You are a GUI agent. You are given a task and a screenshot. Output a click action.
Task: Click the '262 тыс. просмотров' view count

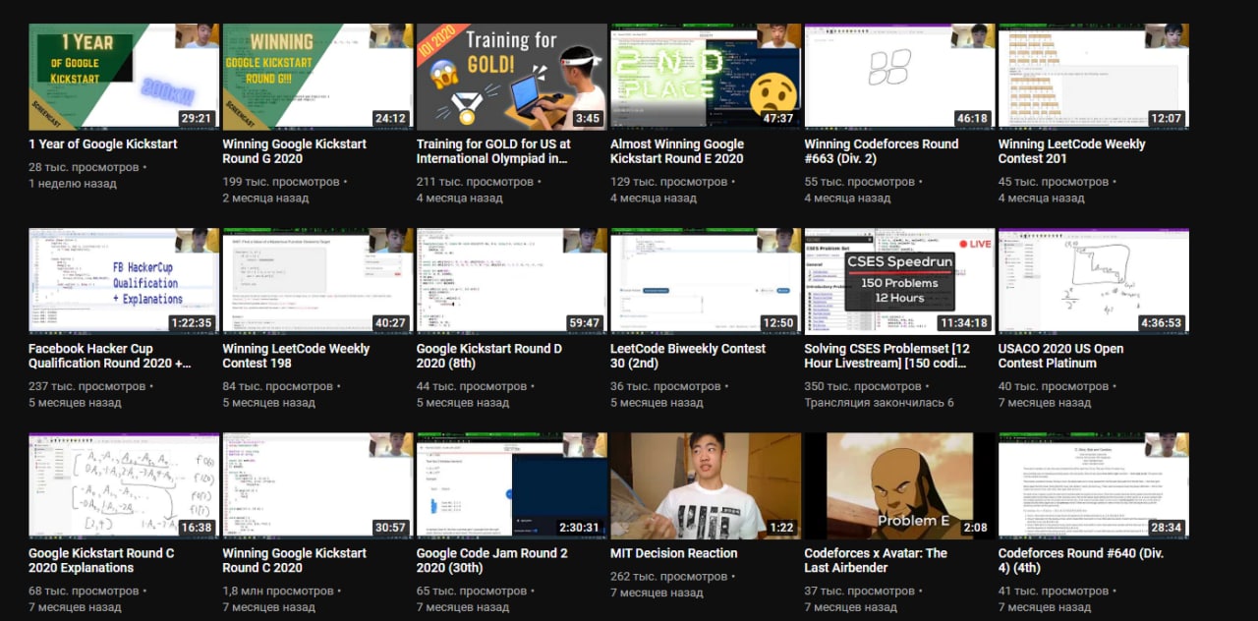(x=669, y=576)
